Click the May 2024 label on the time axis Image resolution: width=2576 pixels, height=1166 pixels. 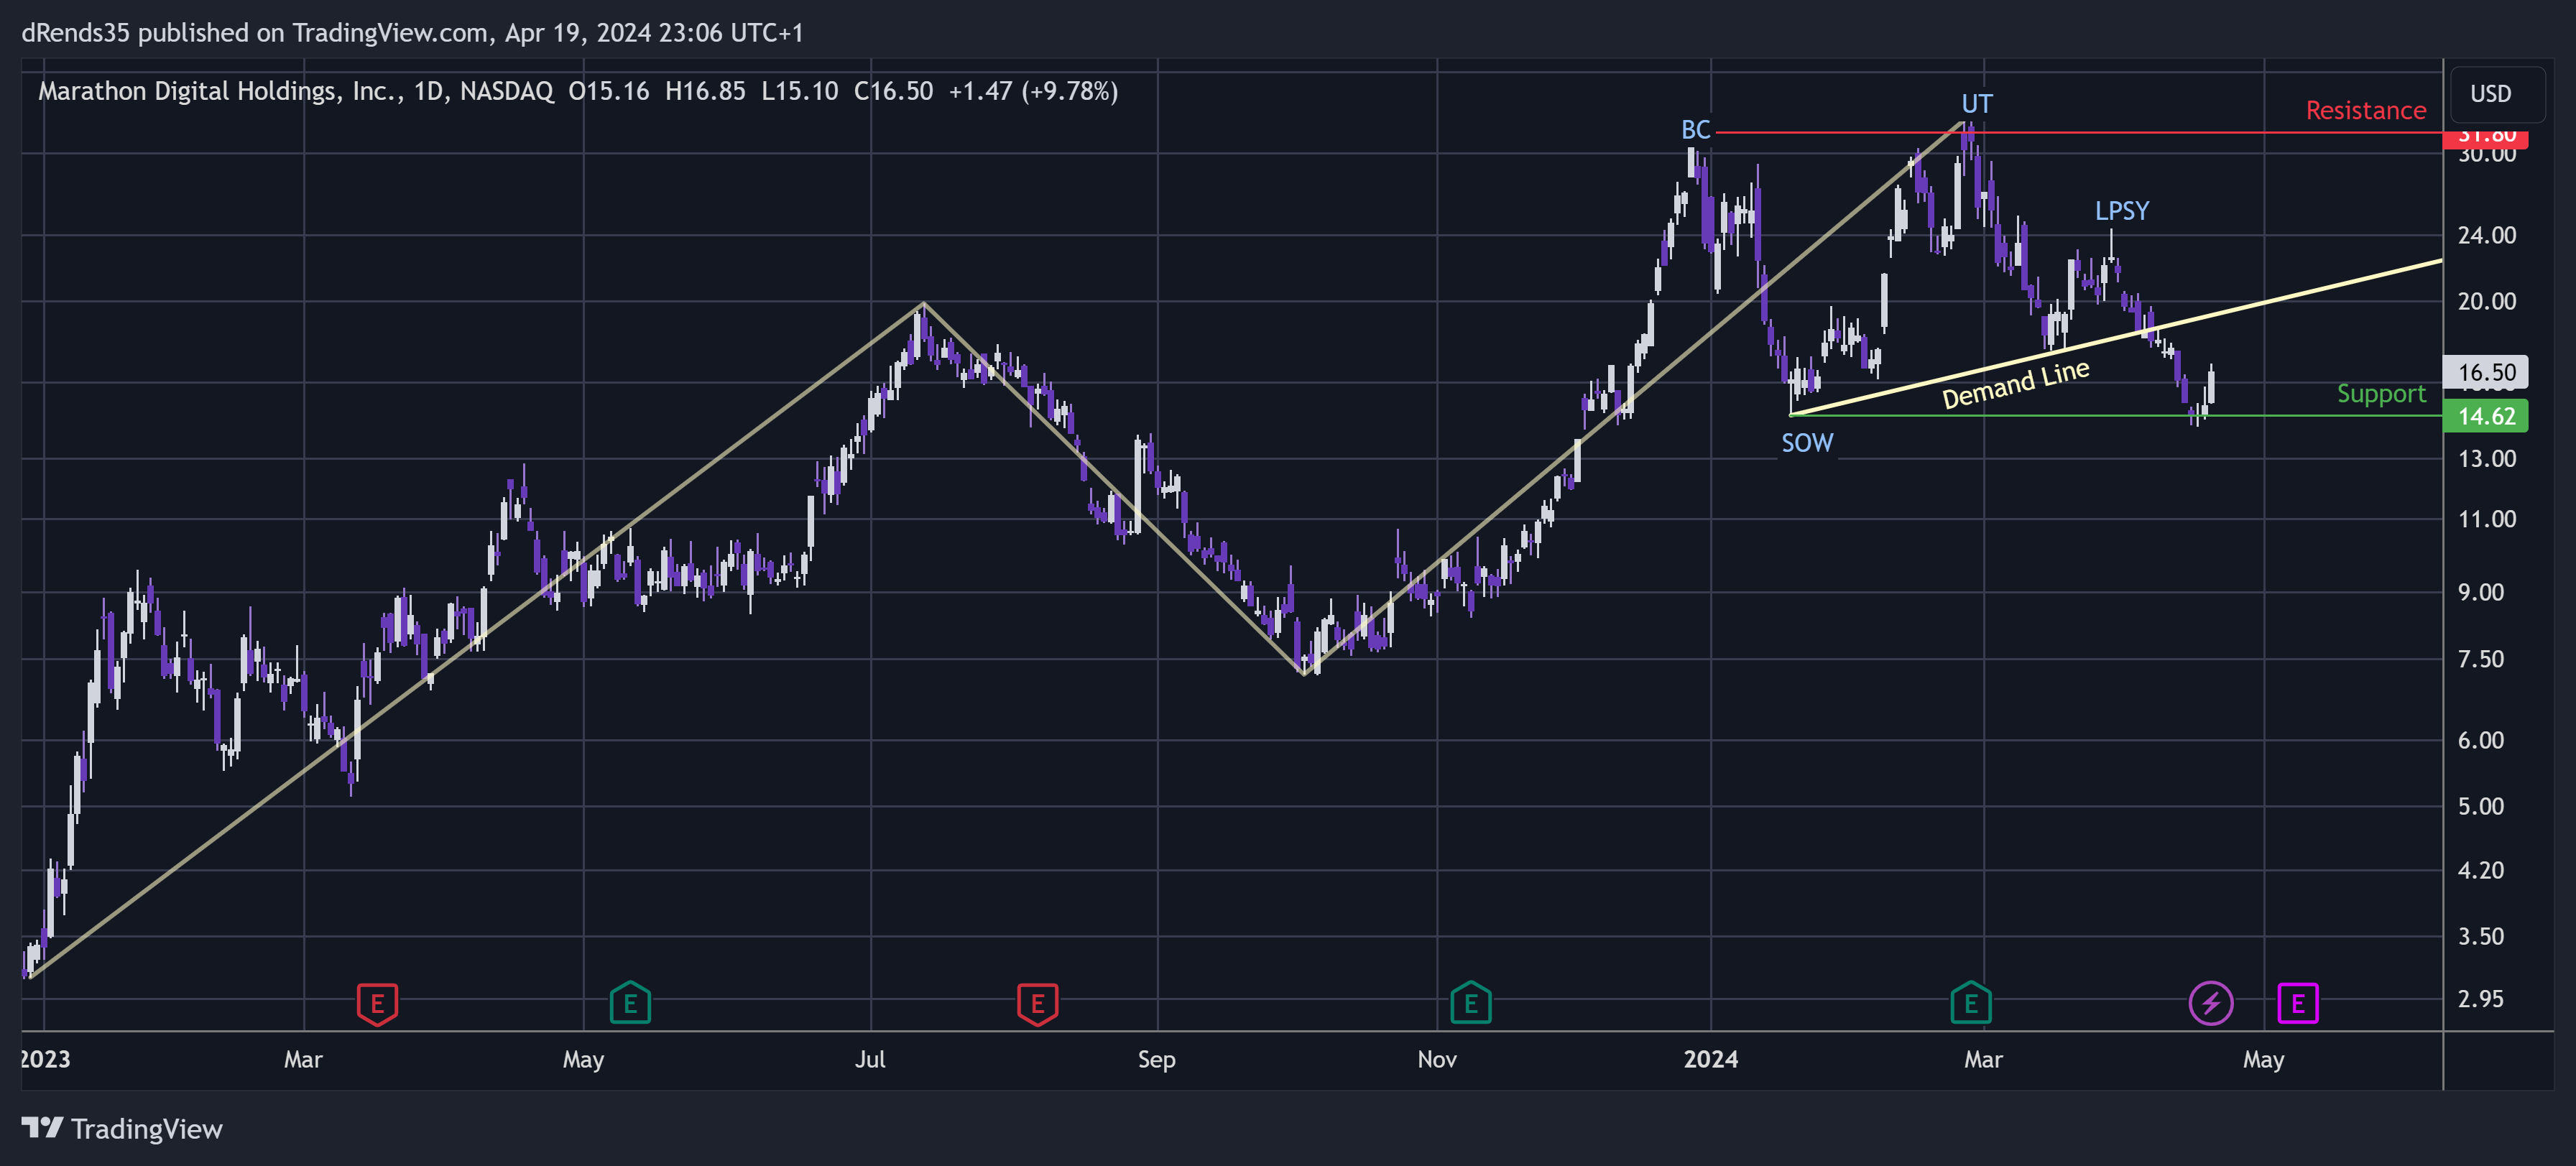2263,1059
